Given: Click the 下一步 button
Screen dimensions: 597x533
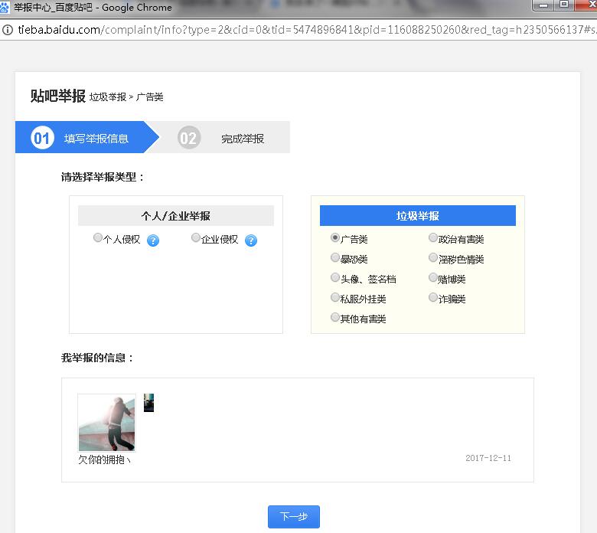Looking at the screenshot, I should coord(294,517).
